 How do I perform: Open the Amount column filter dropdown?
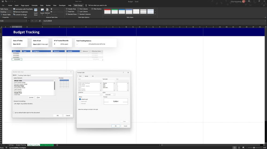tap(66, 51)
